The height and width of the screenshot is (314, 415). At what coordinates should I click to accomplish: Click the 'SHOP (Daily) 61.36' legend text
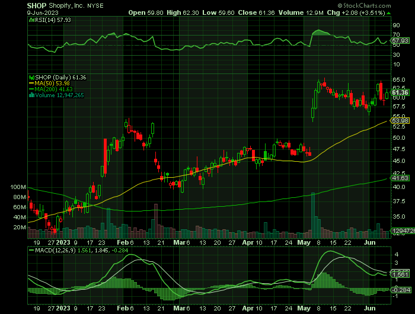[x=60, y=78]
